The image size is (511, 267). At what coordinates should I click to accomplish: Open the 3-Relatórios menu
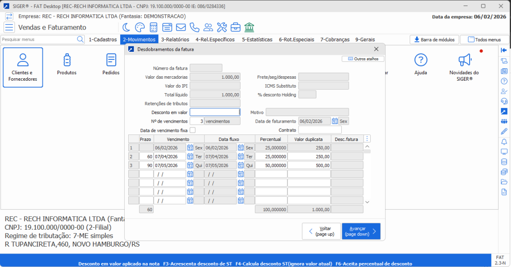pyautogui.click(x=175, y=39)
